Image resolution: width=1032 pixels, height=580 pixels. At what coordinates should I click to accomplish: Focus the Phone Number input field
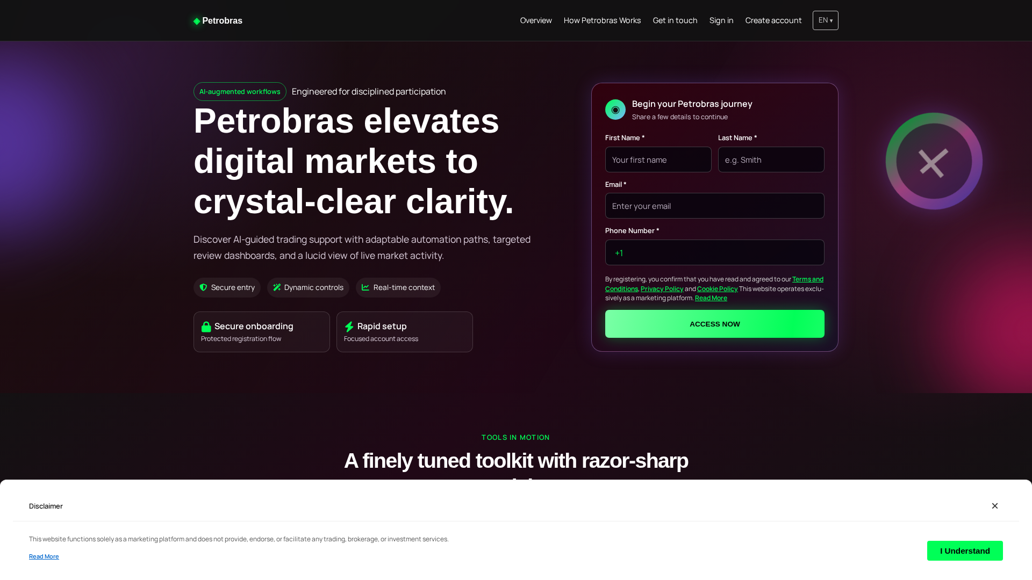point(715,252)
